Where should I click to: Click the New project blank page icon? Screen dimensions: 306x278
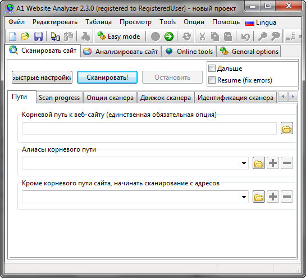point(13,37)
